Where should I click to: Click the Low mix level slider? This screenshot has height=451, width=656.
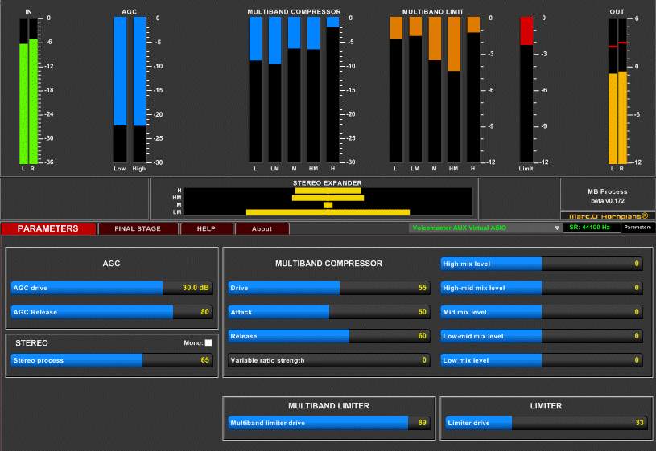pyautogui.click(x=541, y=360)
